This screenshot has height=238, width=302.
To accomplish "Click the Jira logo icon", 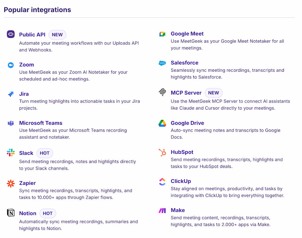I will click(11, 94).
